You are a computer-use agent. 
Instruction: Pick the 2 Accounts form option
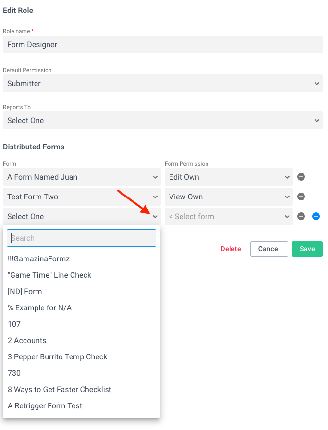coord(81,340)
